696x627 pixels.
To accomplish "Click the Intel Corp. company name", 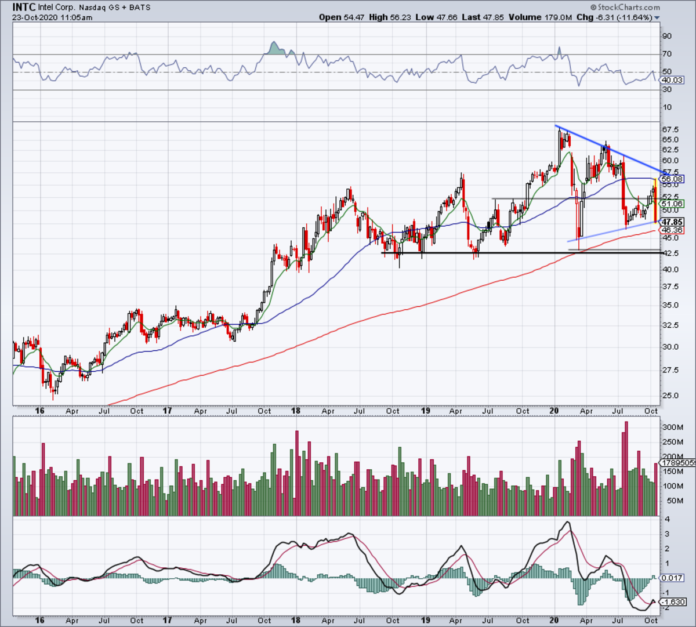I will click(x=57, y=8).
